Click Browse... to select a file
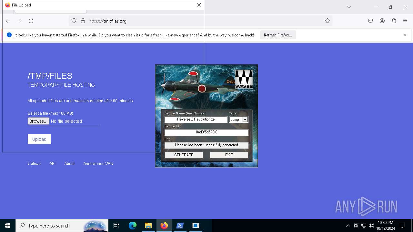 click(38, 121)
